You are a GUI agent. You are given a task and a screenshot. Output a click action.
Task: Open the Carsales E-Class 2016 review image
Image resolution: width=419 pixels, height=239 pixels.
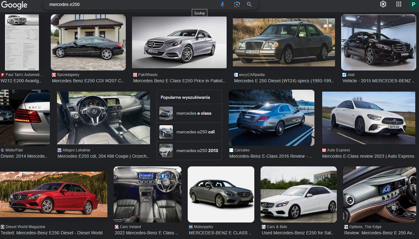click(x=271, y=118)
